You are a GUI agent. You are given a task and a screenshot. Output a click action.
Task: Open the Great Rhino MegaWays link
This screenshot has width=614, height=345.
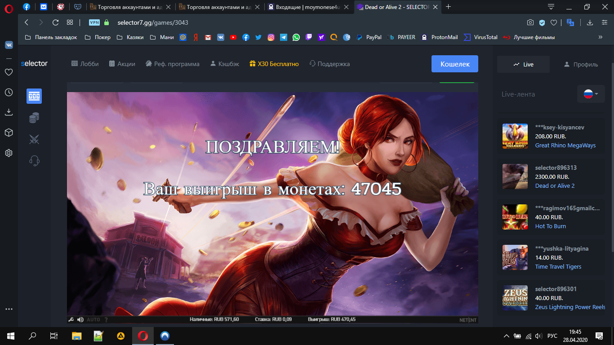coord(565,145)
